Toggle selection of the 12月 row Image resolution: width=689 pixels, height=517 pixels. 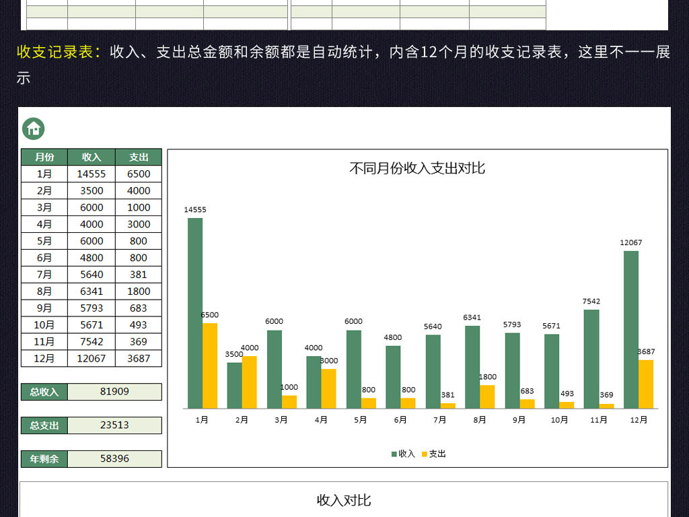tap(44, 358)
